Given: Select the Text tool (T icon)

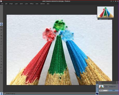Looking at the screenshot, I should tap(1, 70).
